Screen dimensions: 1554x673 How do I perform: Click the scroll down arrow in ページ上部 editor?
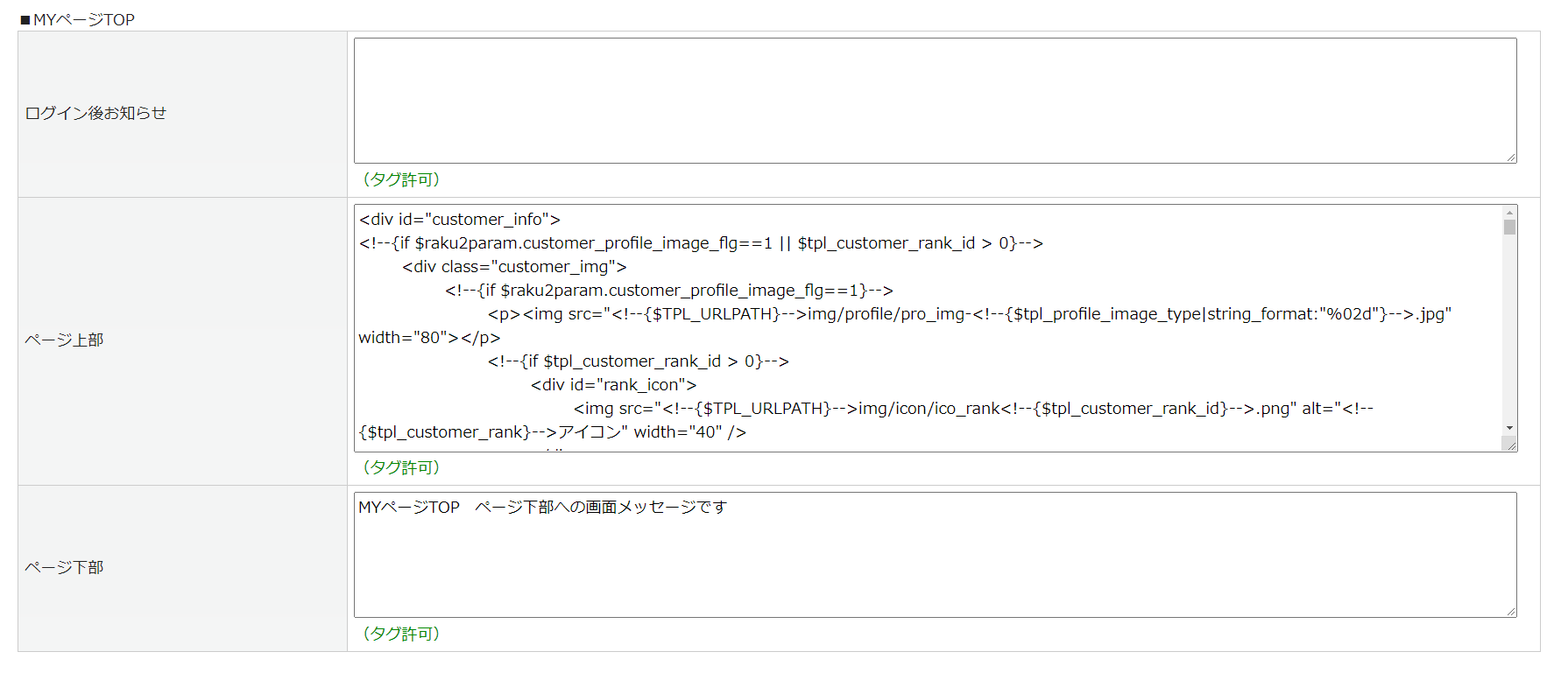pos(1509,428)
